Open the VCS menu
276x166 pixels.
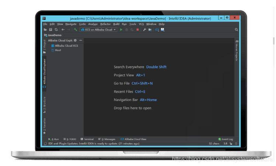click(x=141, y=24)
